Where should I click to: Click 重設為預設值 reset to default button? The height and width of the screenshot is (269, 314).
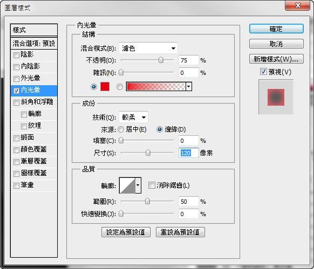(x=180, y=232)
